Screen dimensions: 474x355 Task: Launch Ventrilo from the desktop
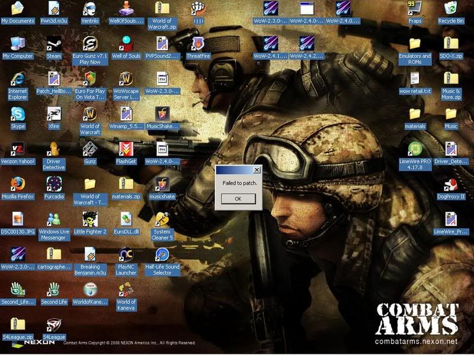pos(90,9)
